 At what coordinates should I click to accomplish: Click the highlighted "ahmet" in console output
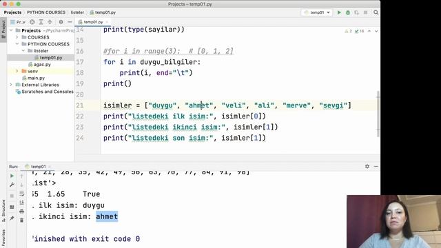[107, 216]
